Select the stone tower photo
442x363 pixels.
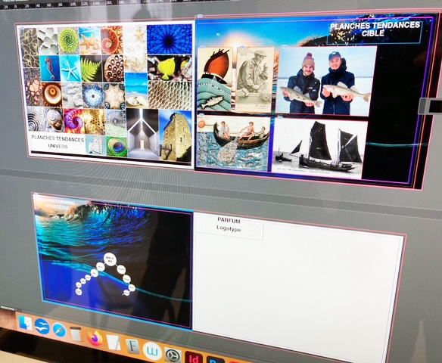176,136
